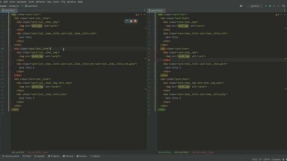Close the good.html editor tab
Viewport: 287px width, 161px height.
pyautogui.click(x=164, y=10)
